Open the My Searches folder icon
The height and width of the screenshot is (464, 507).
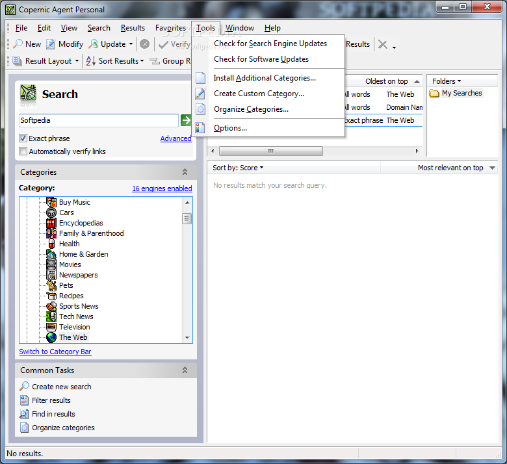tap(434, 93)
